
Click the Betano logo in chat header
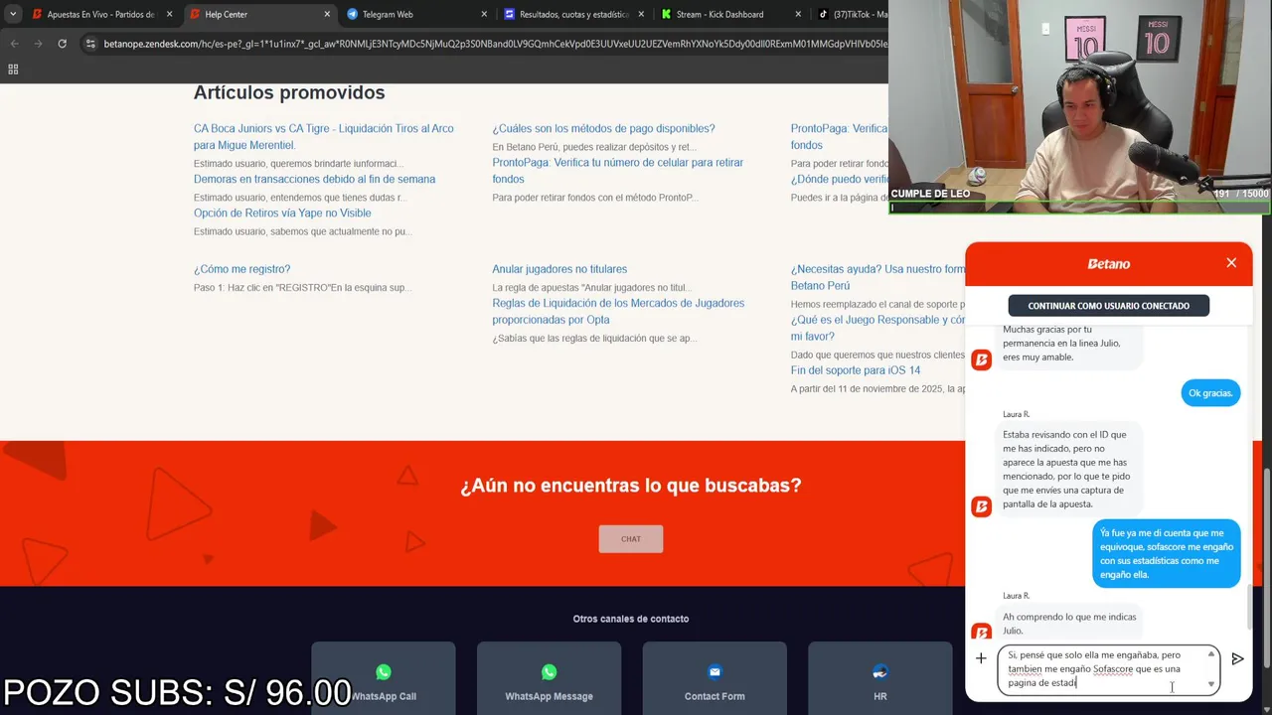click(x=1108, y=264)
